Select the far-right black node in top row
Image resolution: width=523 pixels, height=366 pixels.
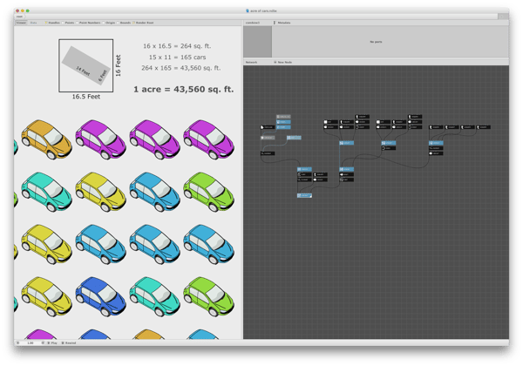(483, 127)
